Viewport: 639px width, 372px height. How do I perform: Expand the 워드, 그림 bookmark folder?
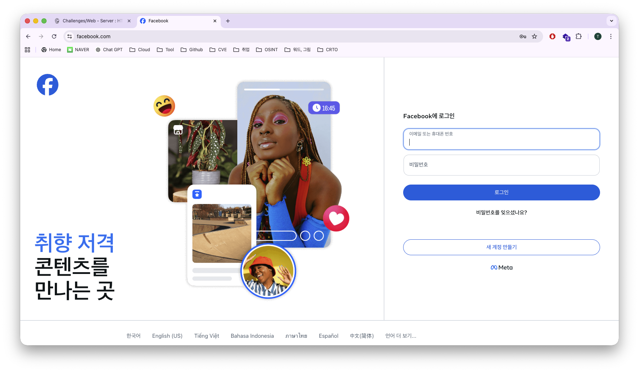click(298, 50)
